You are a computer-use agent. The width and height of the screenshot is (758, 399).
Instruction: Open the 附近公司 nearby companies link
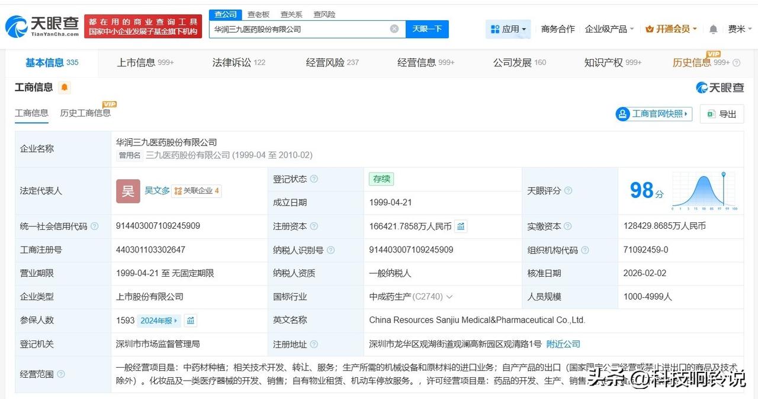563,344
